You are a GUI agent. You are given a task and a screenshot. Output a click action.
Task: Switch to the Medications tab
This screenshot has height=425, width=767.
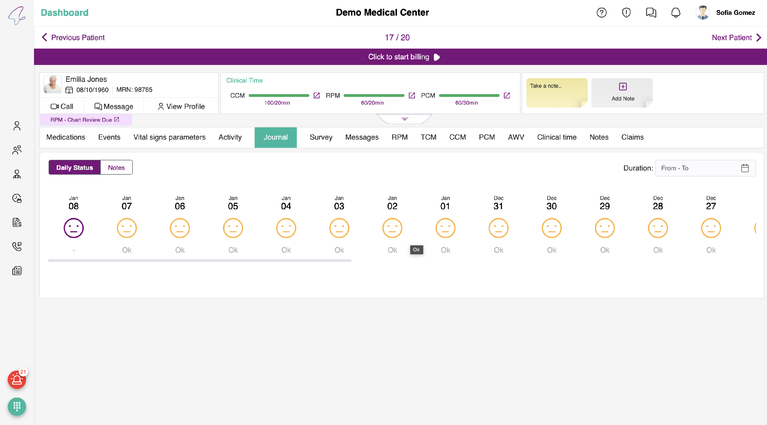click(66, 137)
